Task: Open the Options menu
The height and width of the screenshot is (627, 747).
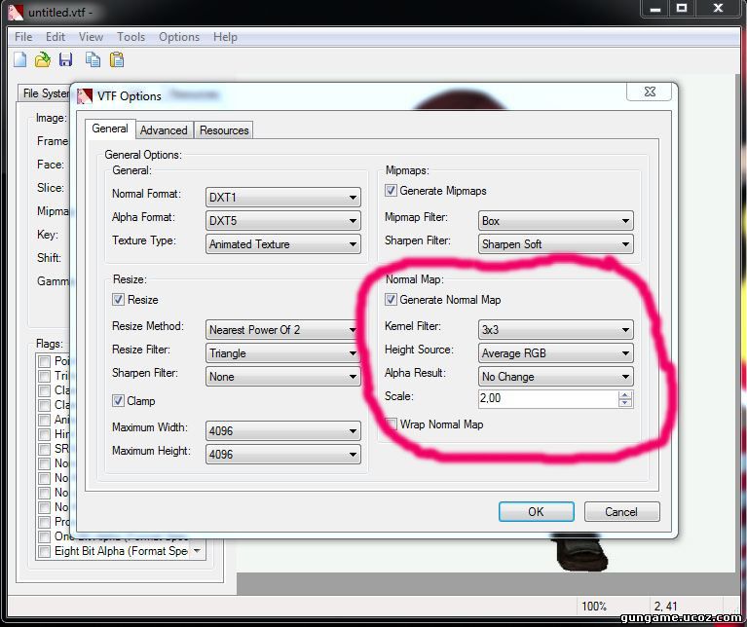Action: click(179, 37)
